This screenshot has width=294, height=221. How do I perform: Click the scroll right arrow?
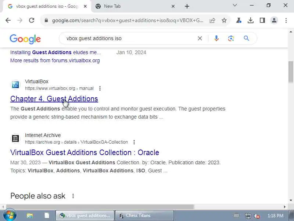coord(284,207)
